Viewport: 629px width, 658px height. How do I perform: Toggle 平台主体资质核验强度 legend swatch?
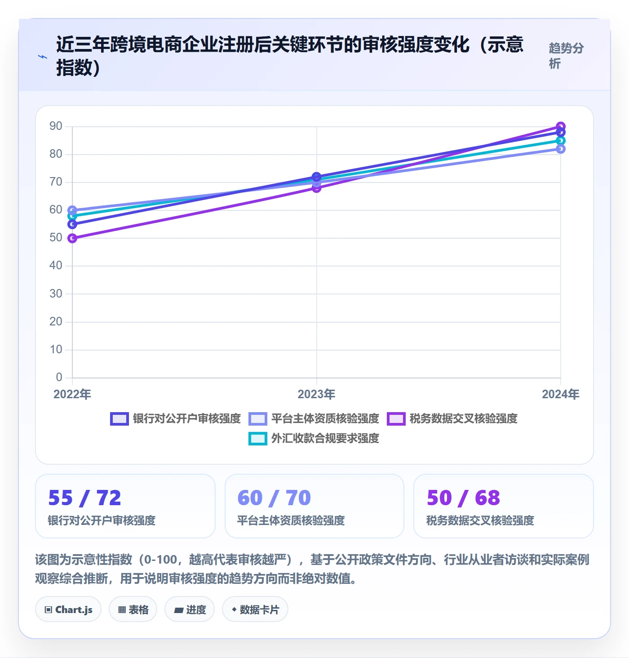point(258,419)
